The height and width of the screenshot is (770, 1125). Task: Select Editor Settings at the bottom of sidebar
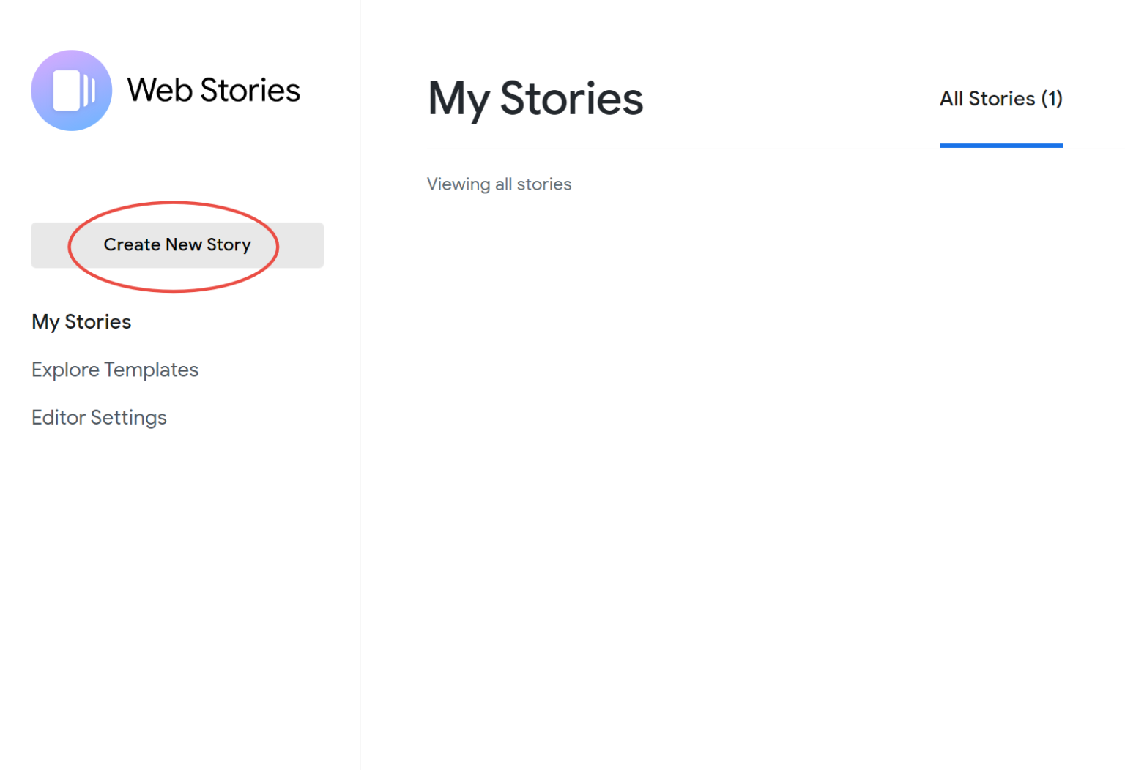point(99,417)
